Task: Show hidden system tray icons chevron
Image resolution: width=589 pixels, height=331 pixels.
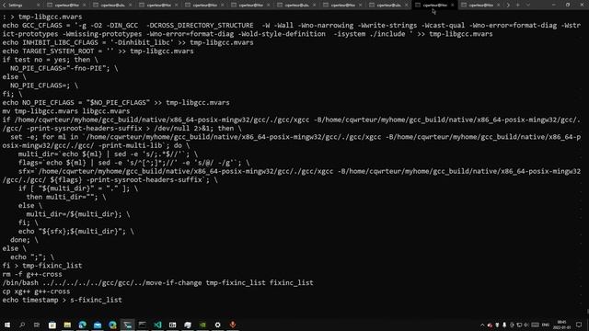Action: [482, 325]
